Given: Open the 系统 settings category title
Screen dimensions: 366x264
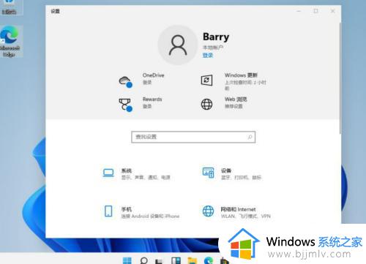Looking at the screenshot, I should pos(127,170).
